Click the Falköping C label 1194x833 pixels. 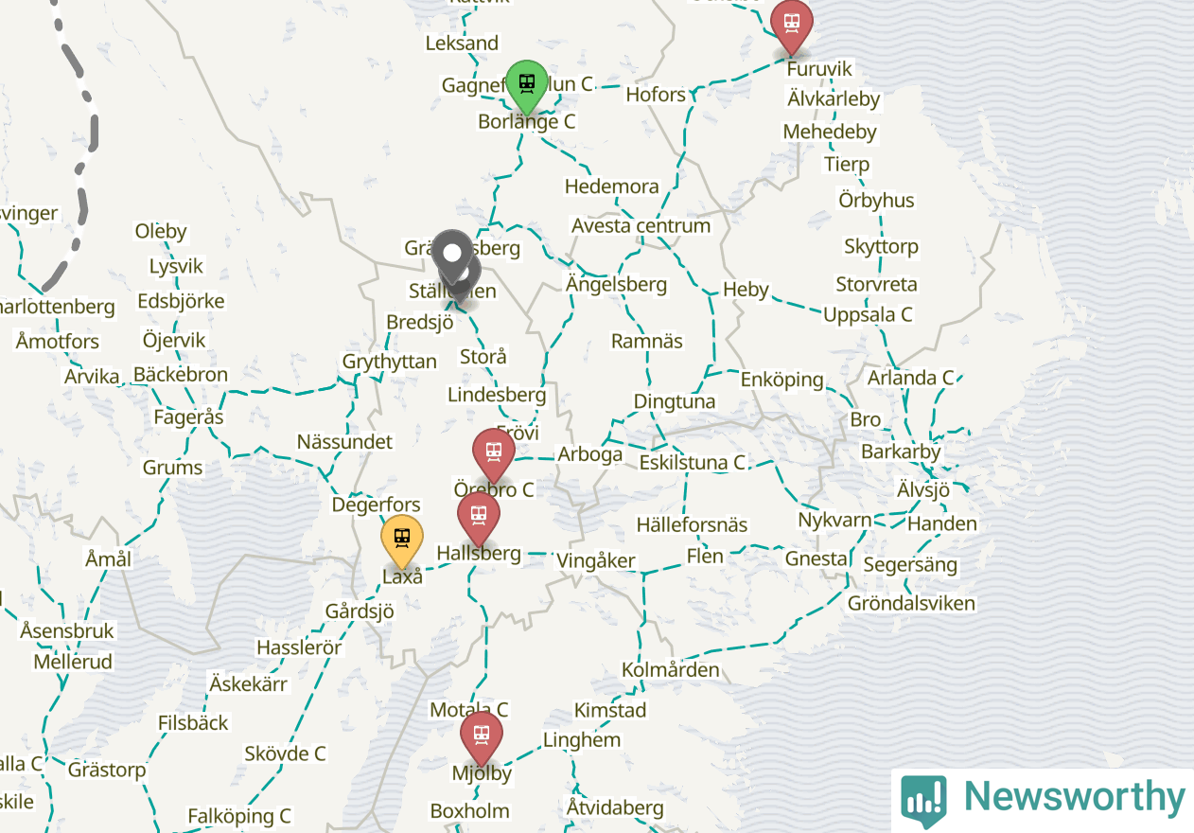(238, 816)
